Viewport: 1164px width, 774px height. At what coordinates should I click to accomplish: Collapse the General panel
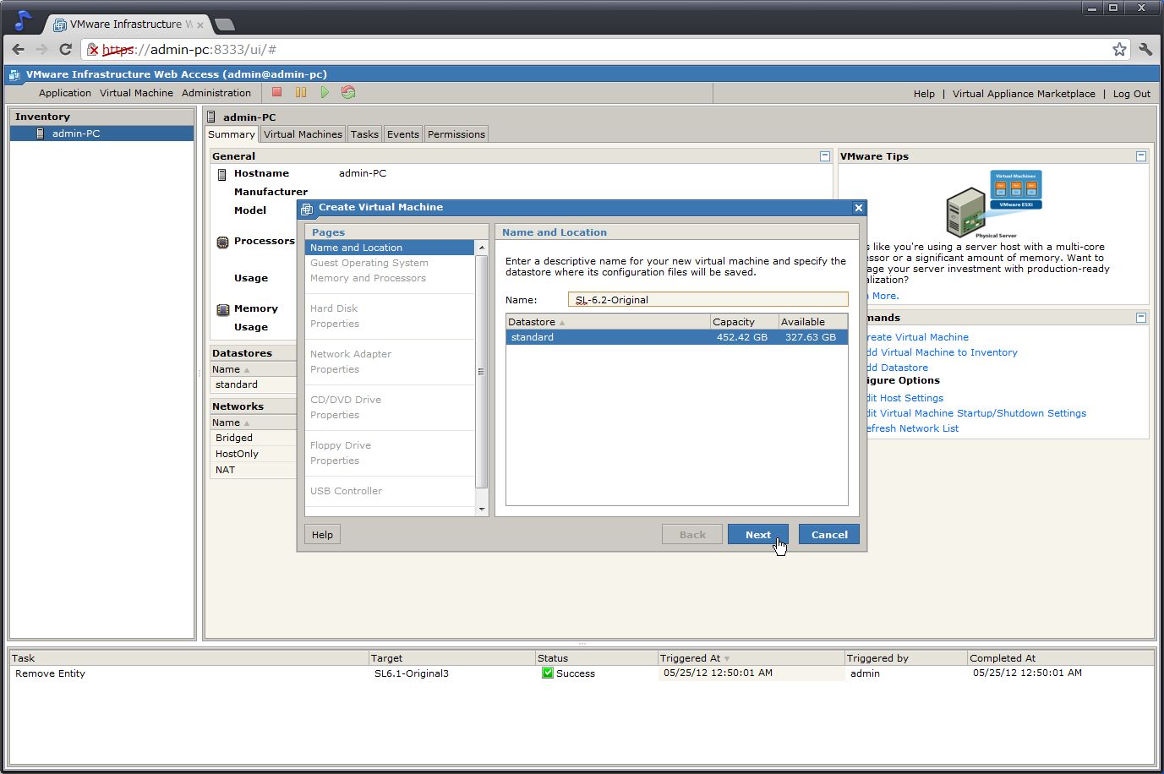(825, 156)
